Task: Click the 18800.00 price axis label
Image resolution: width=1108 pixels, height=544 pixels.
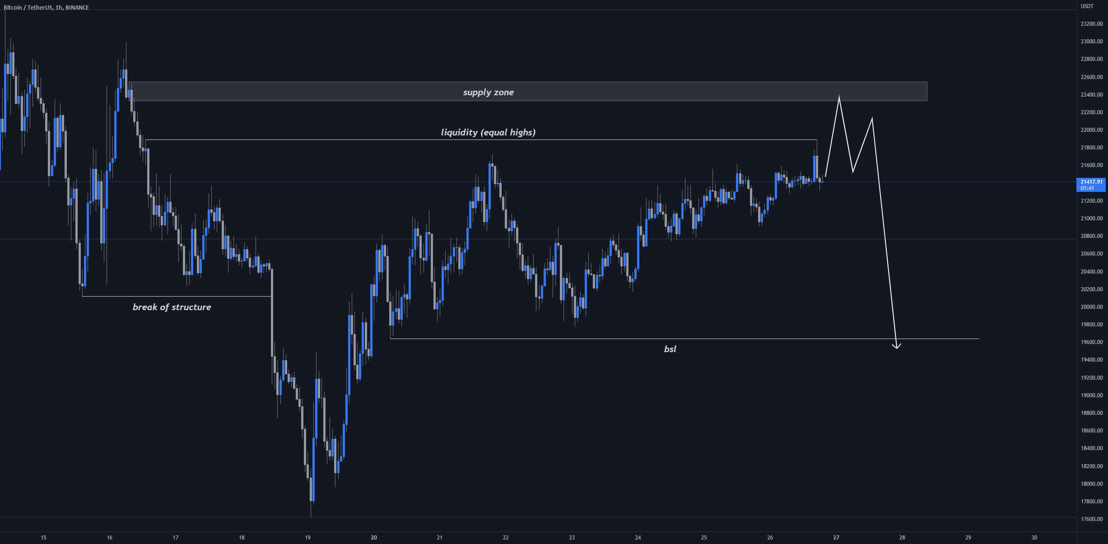Action: (x=1092, y=413)
